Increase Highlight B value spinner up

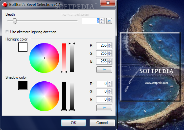coord(109,60)
